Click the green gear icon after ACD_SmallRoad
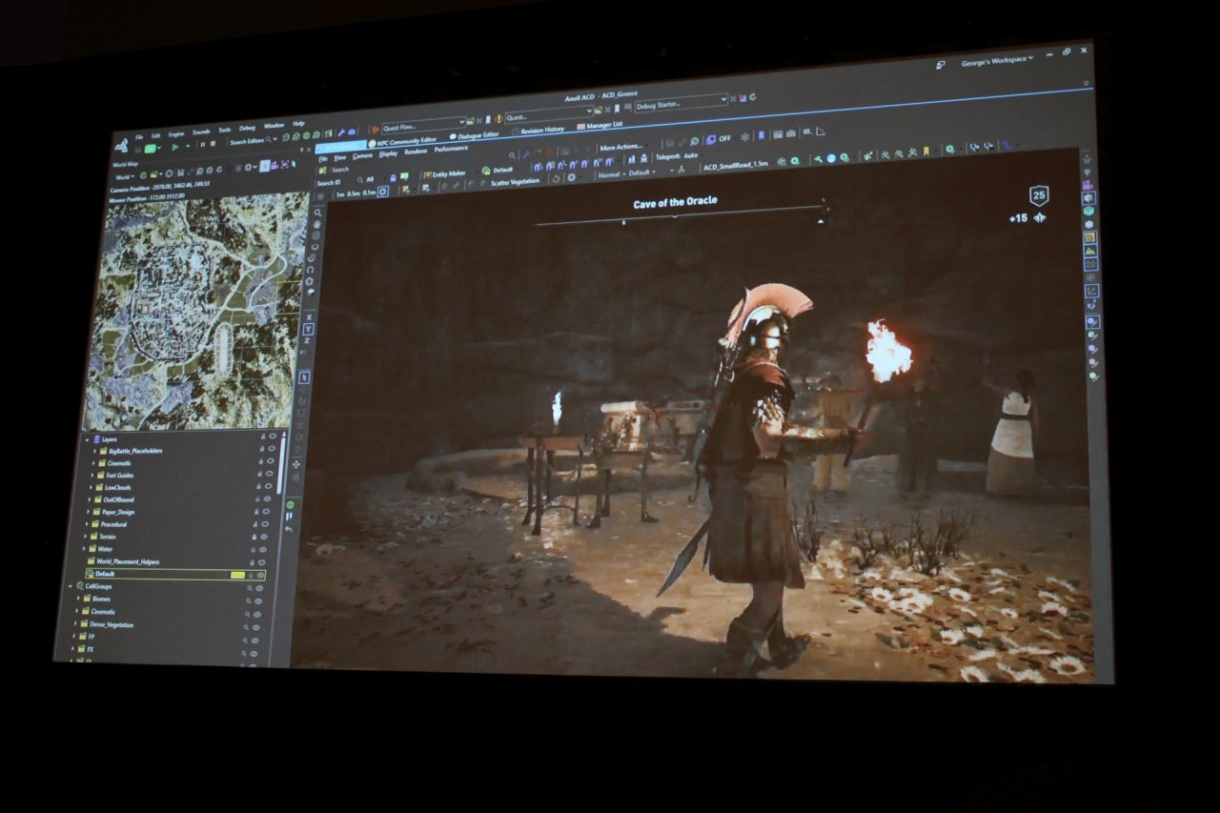The image size is (1220, 813). pos(795,160)
